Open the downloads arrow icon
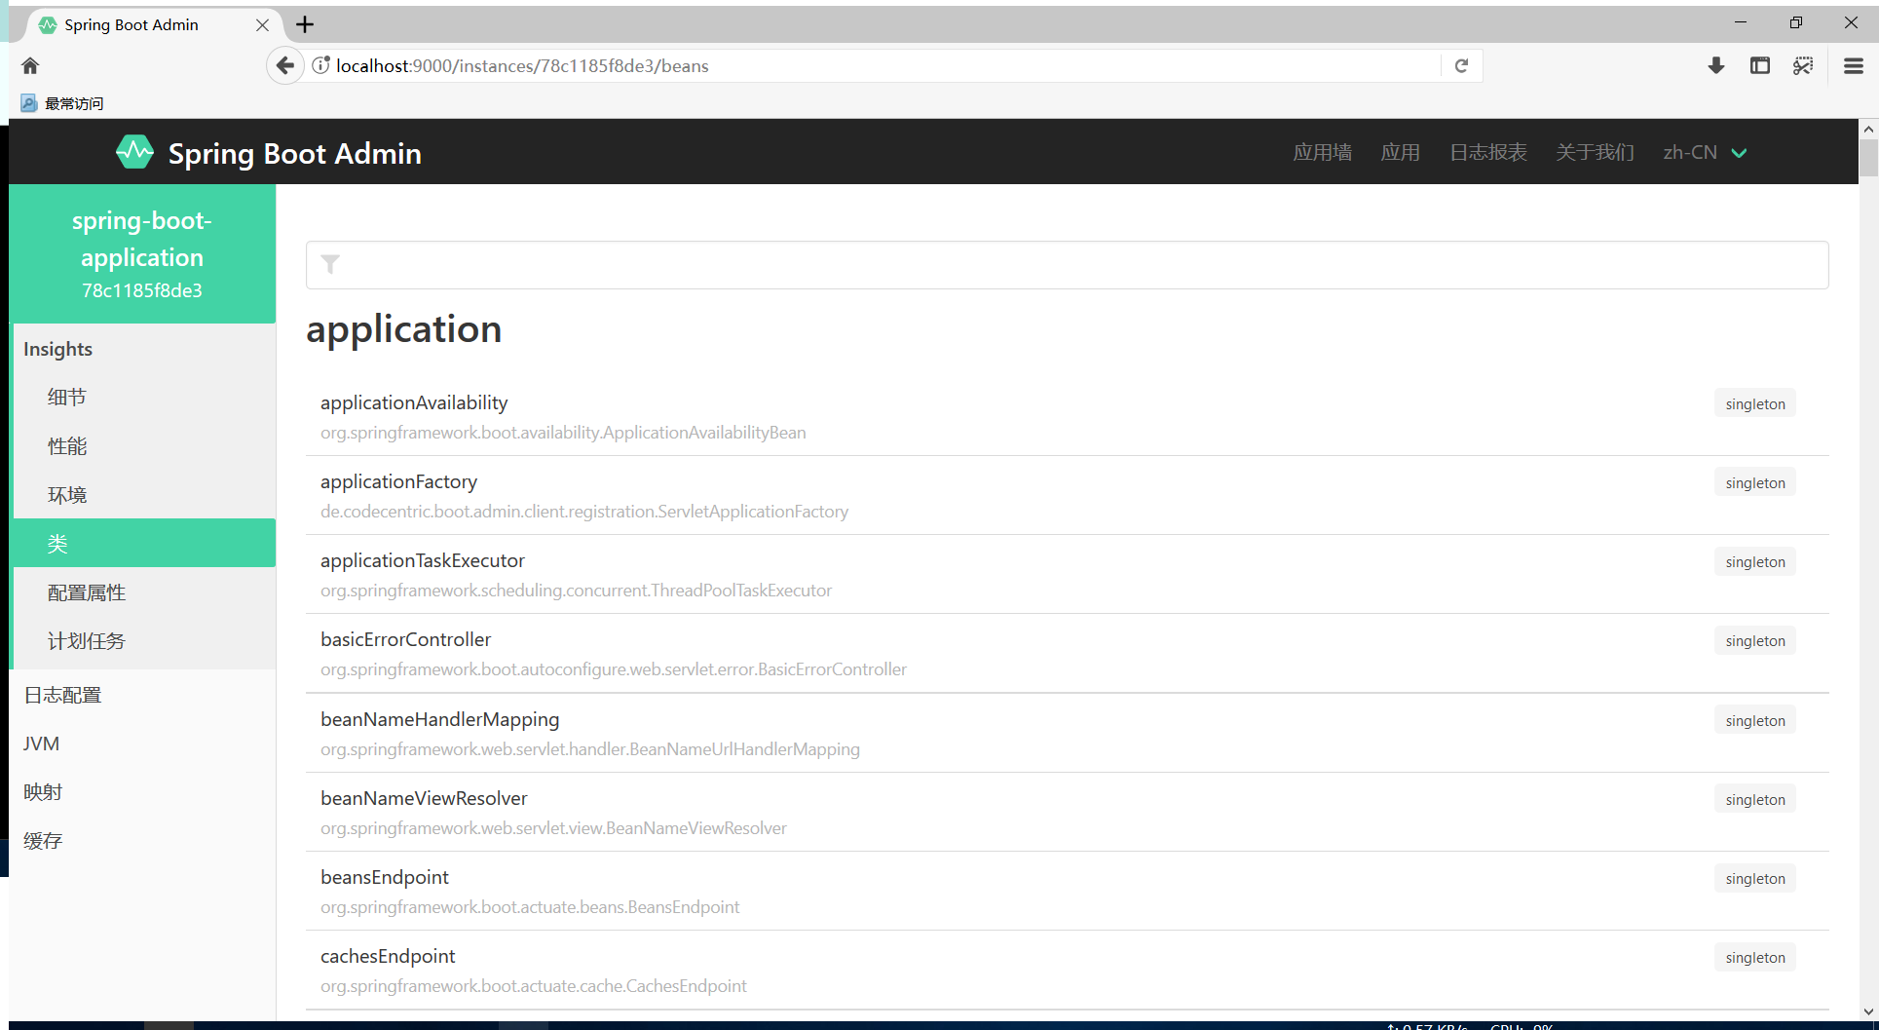The width and height of the screenshot is (1879, 1030). click(1716, 65)
